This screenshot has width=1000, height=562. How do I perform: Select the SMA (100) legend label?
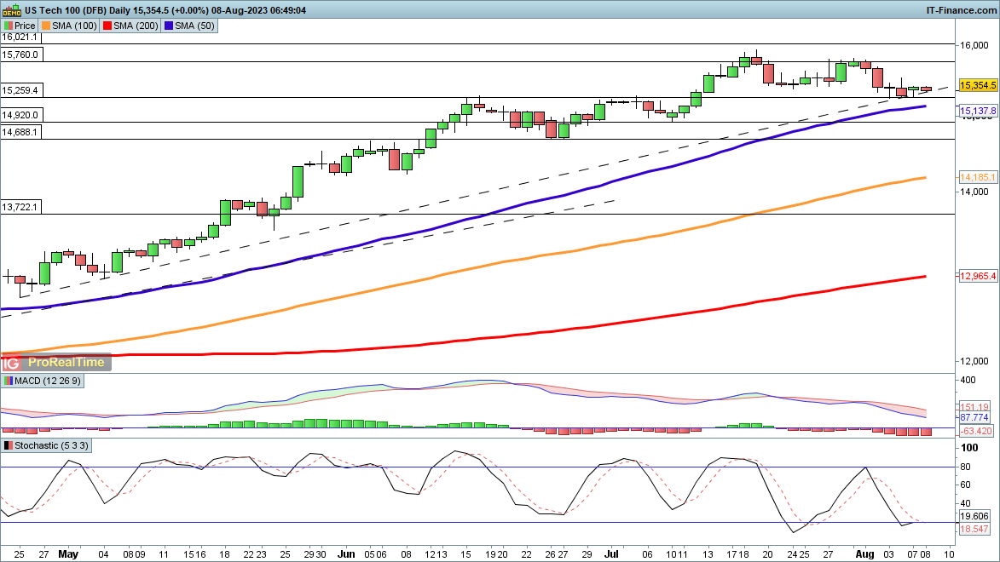[x=74, y=26]
